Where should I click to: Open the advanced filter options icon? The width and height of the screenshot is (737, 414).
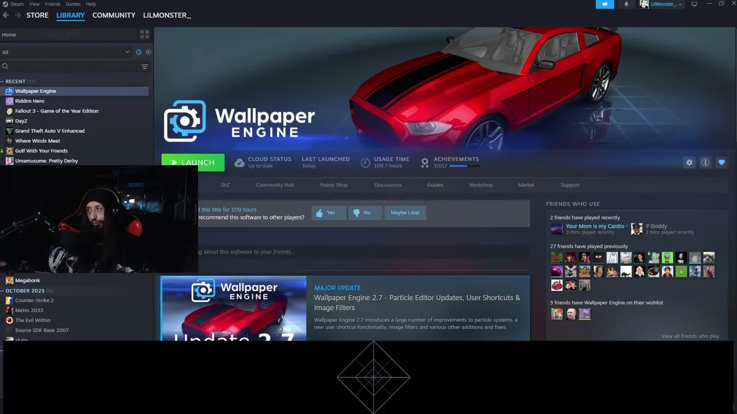(x=145, y=67)
